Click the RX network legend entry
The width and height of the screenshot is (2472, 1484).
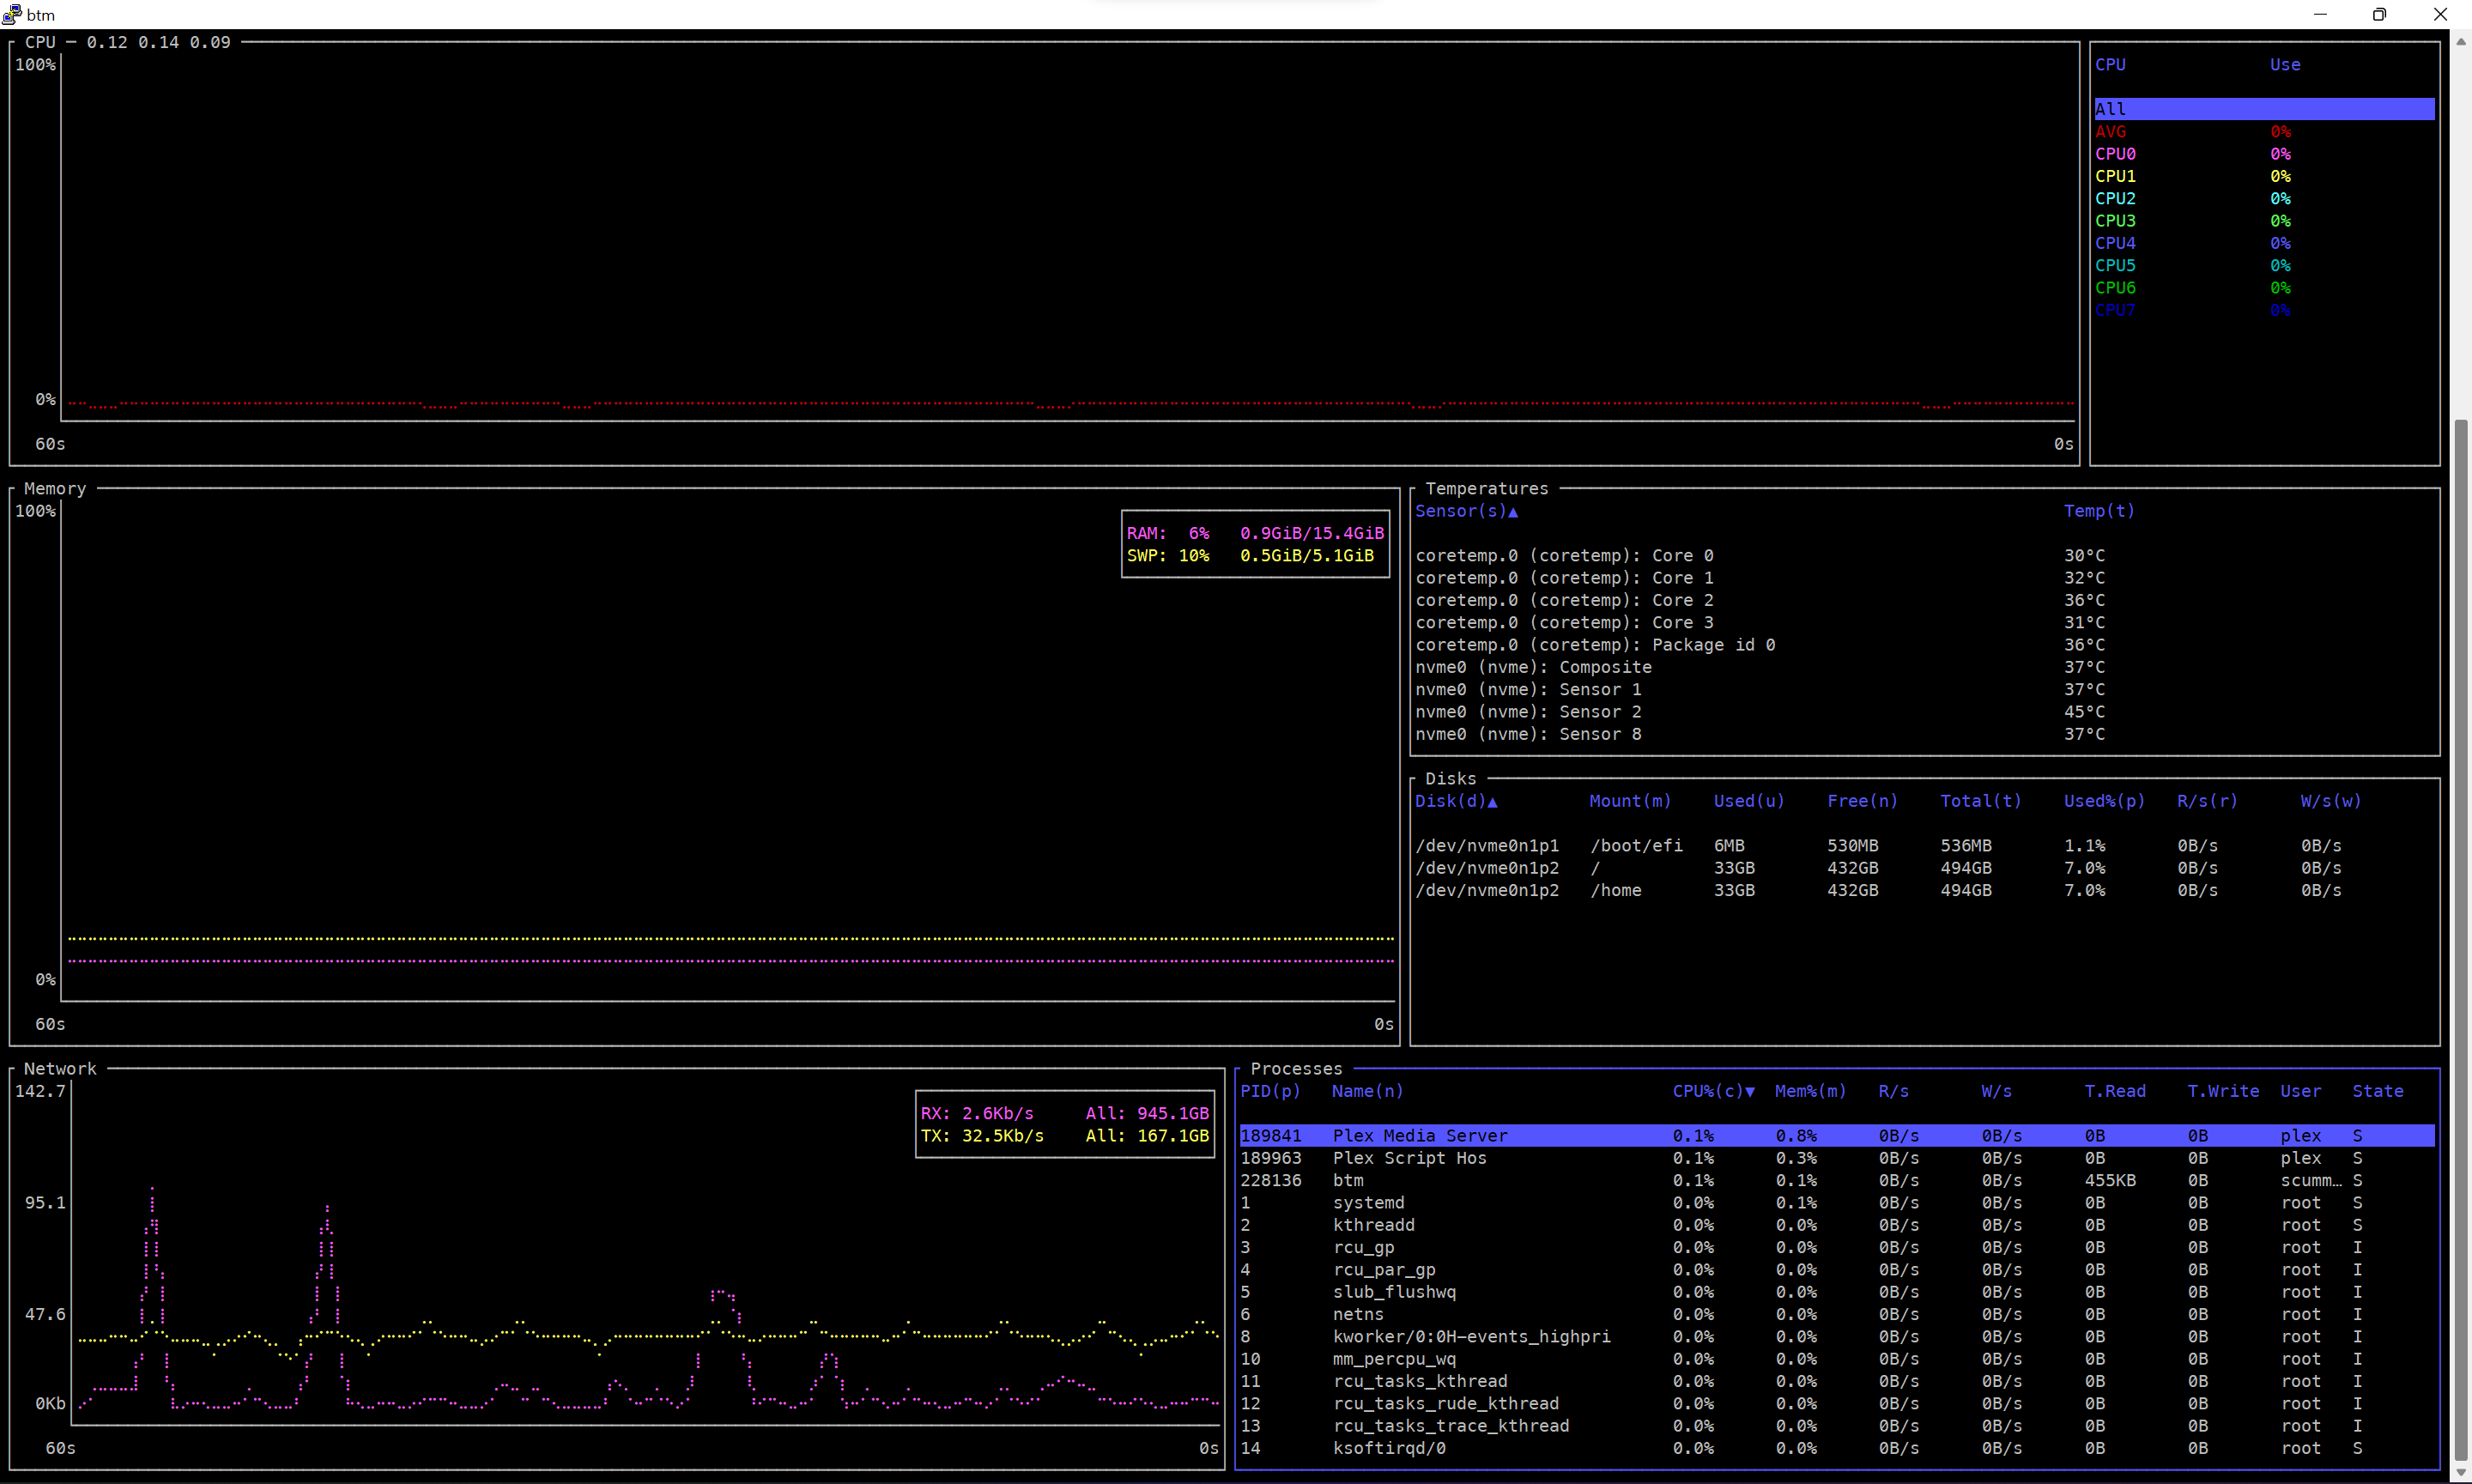1064,1114
